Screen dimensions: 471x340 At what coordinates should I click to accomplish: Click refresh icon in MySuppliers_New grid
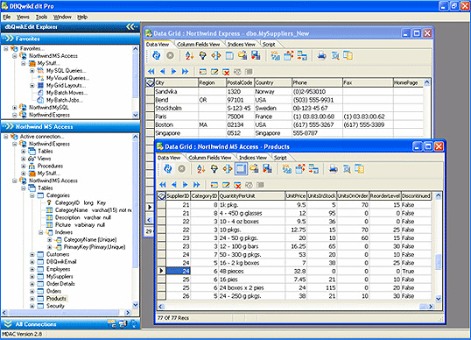click(x=157, y=55)
